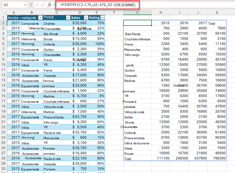Expand the formula bar function dropdown chevron
The image size is (235, 173).
[x=54, y=5]
